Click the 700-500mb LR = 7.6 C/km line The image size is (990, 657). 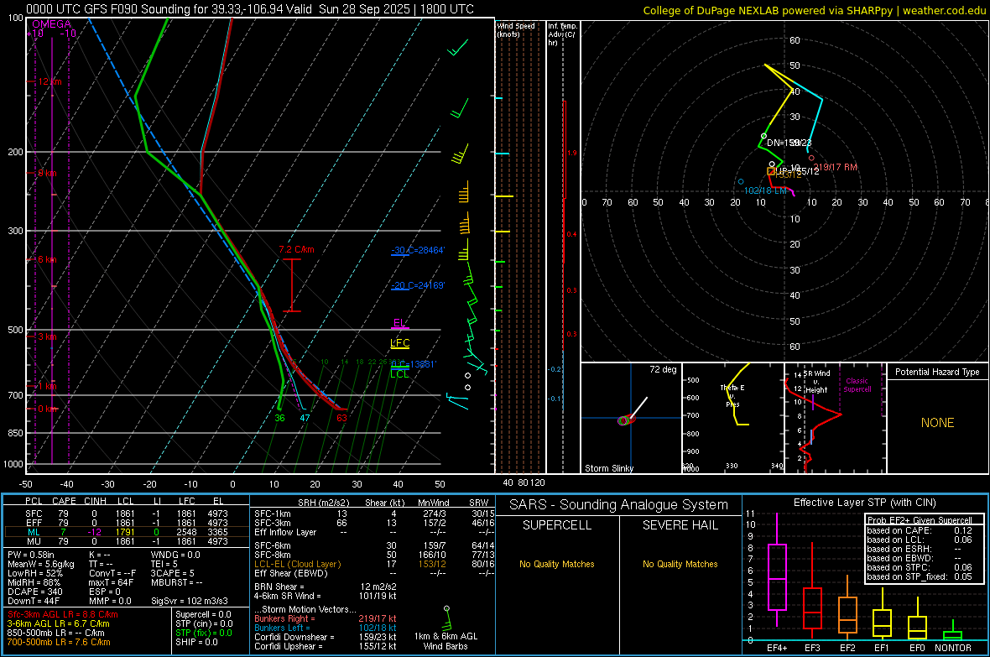point(59,643)
